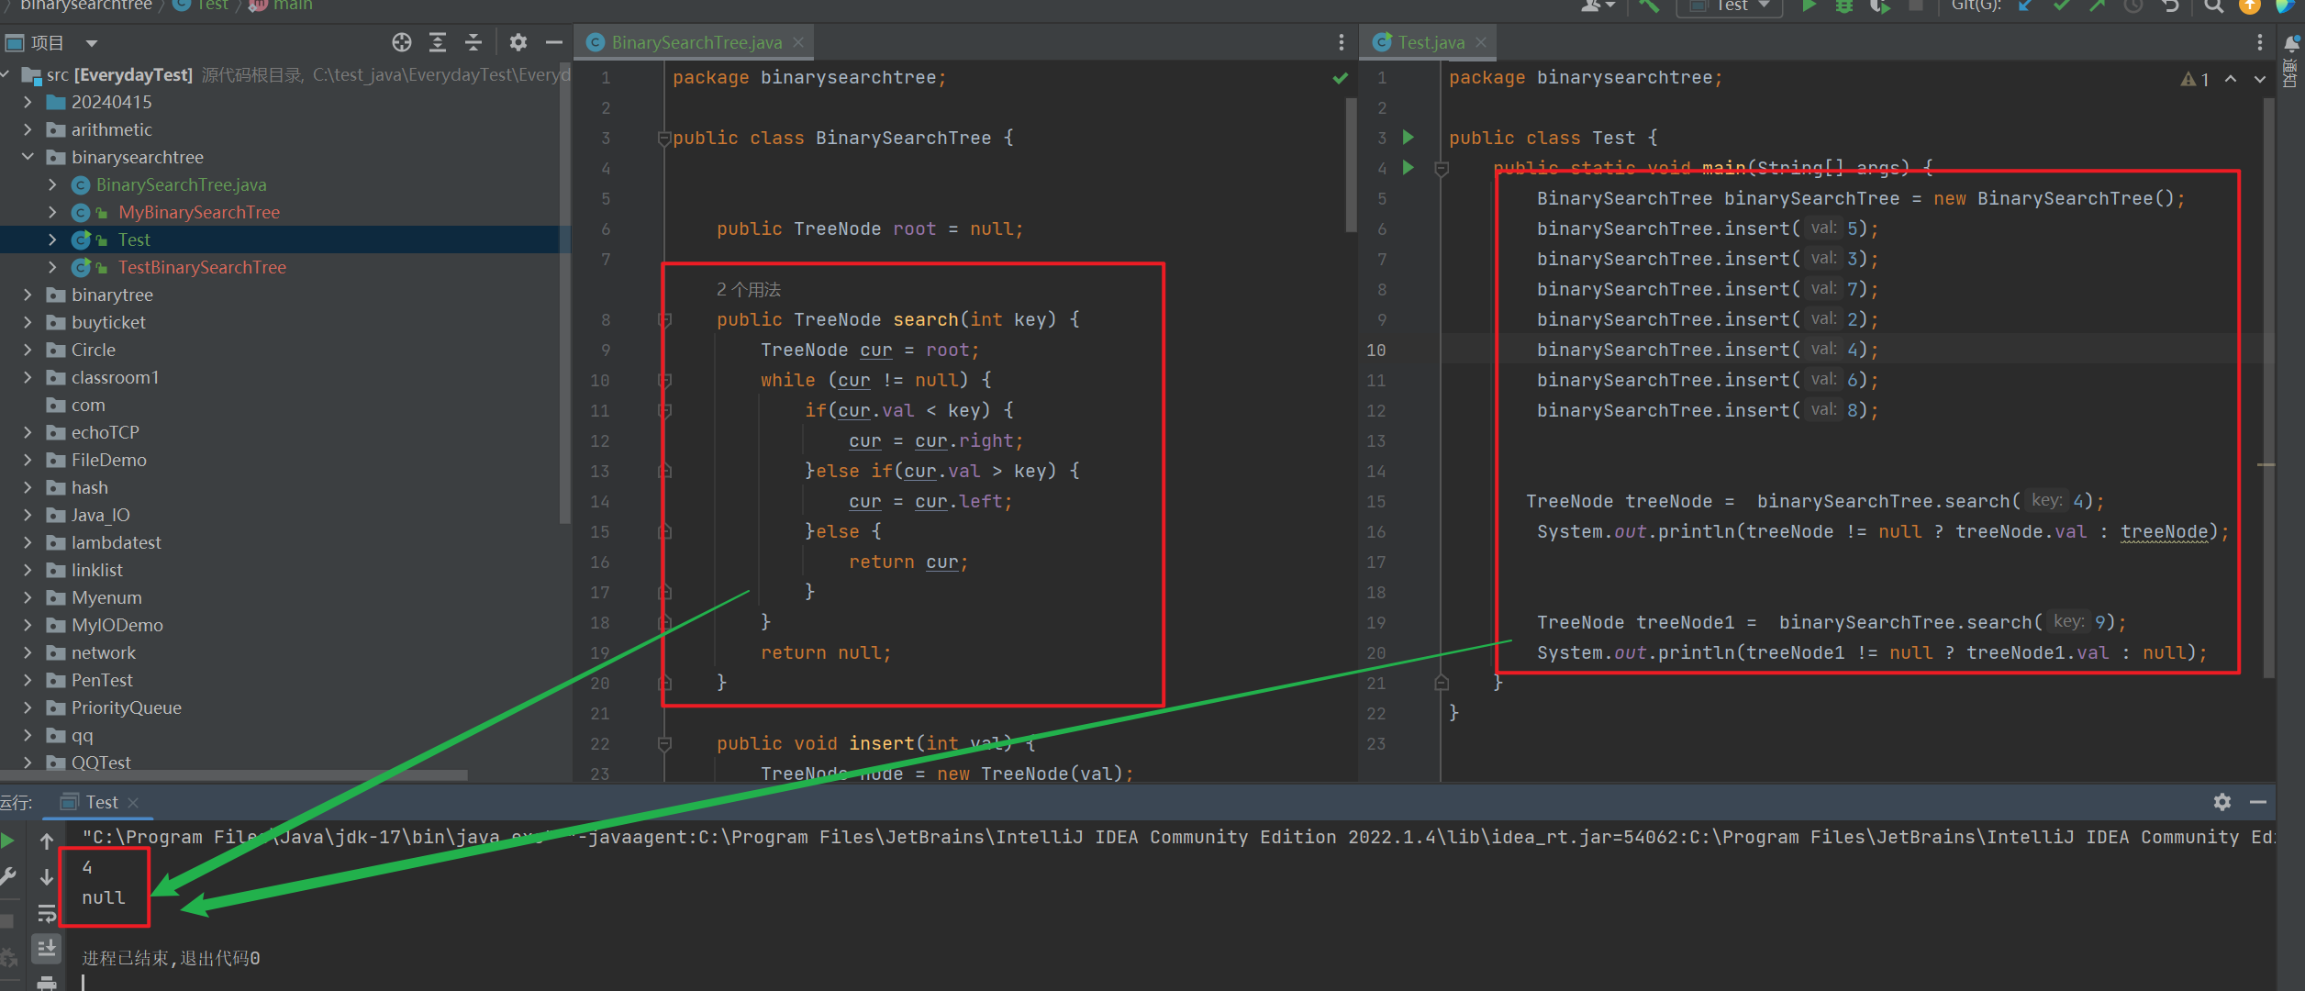Go to the previous highlighted error arrow

point(2231,79)
